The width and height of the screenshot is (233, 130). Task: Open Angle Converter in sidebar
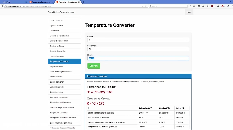coord(64,66)
